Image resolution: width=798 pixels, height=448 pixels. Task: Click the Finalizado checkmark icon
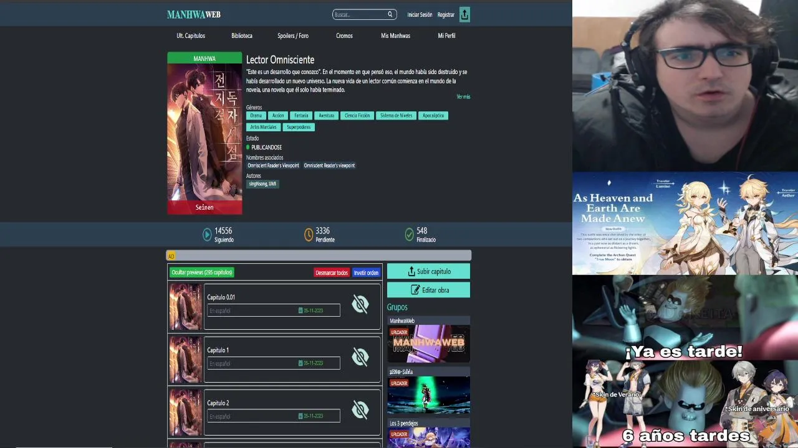click(x=409, y=235)
